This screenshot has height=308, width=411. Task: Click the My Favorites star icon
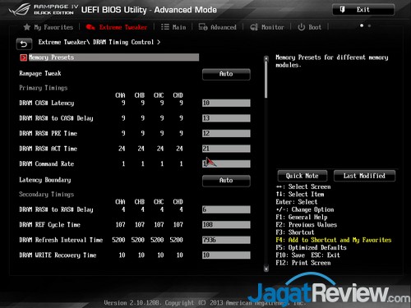point(27,27)
